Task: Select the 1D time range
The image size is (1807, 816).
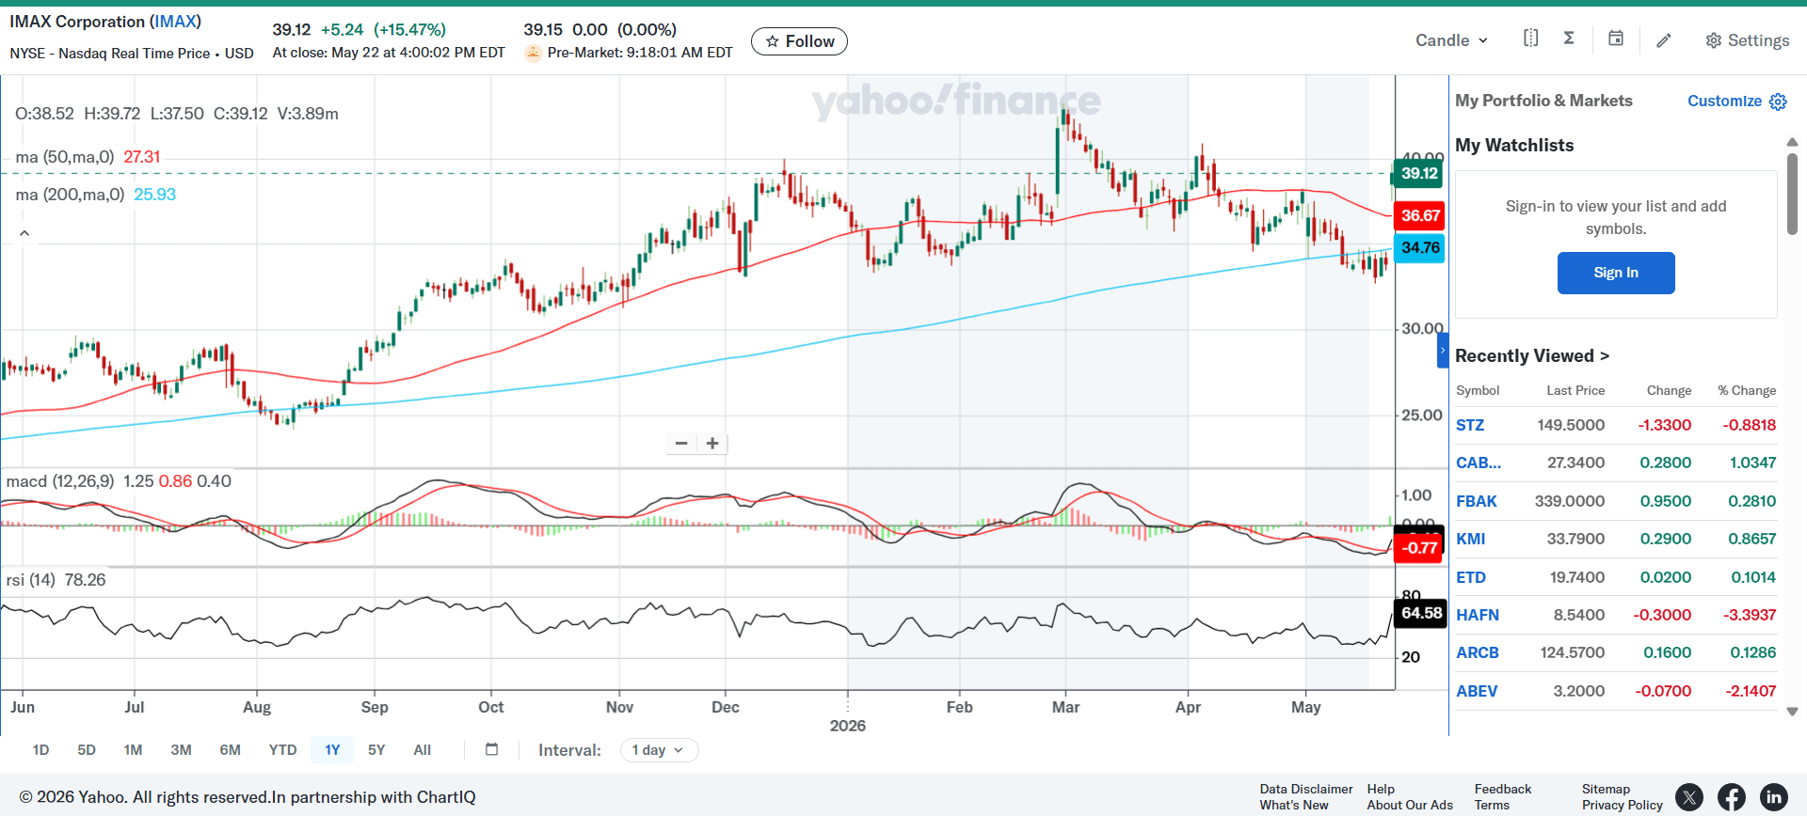Action: coord(40,750)
